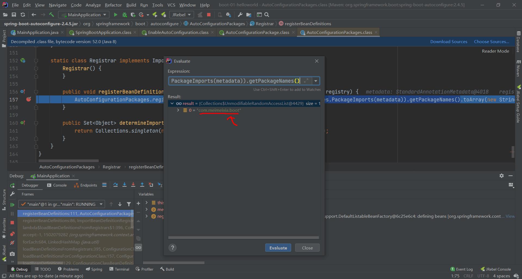Switch to Console tab in debugger

(x=57, y=185)
